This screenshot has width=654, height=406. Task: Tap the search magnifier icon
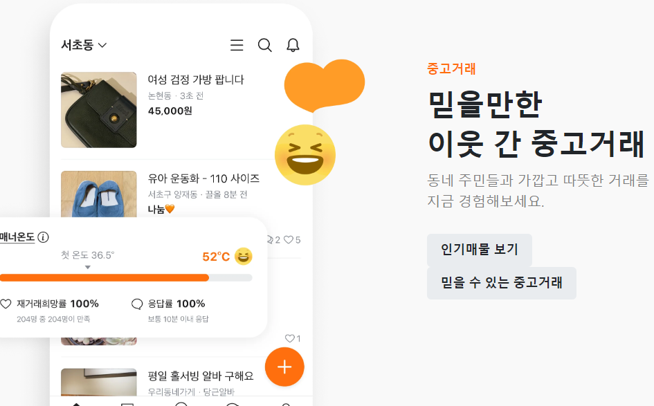265,45
